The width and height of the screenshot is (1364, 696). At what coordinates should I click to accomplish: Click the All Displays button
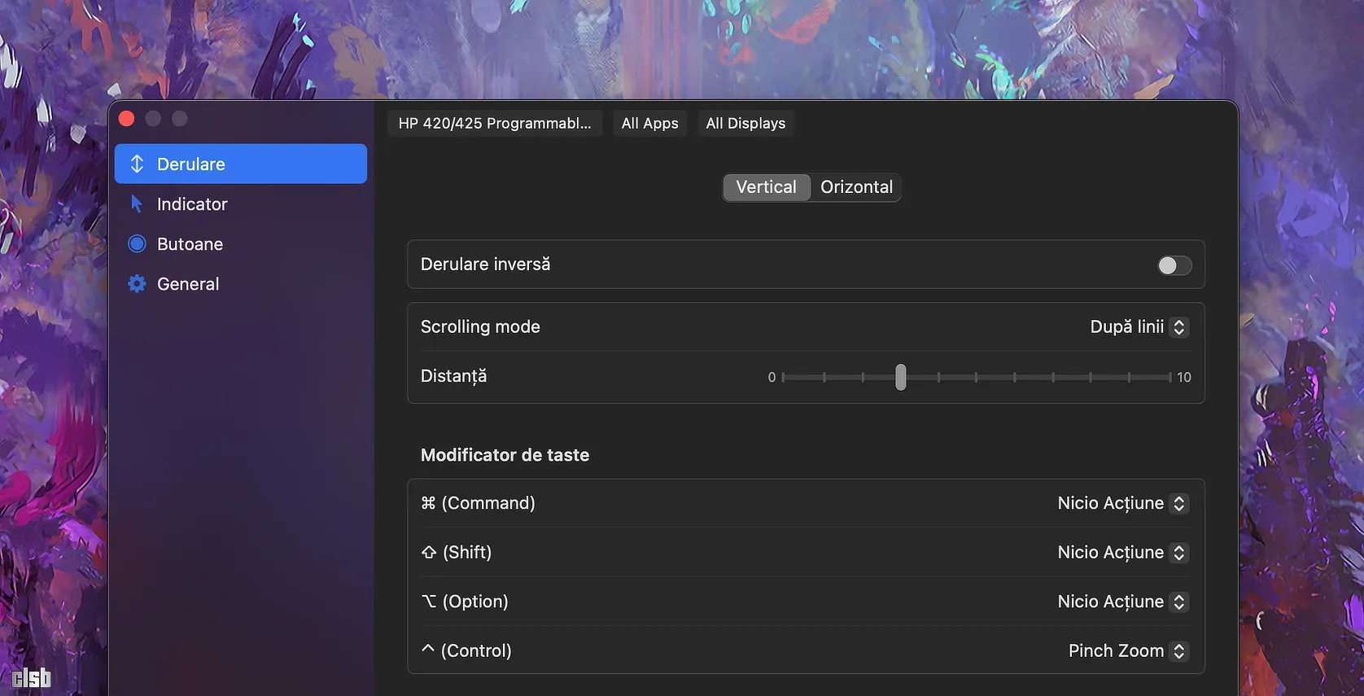tap(745, 123)
